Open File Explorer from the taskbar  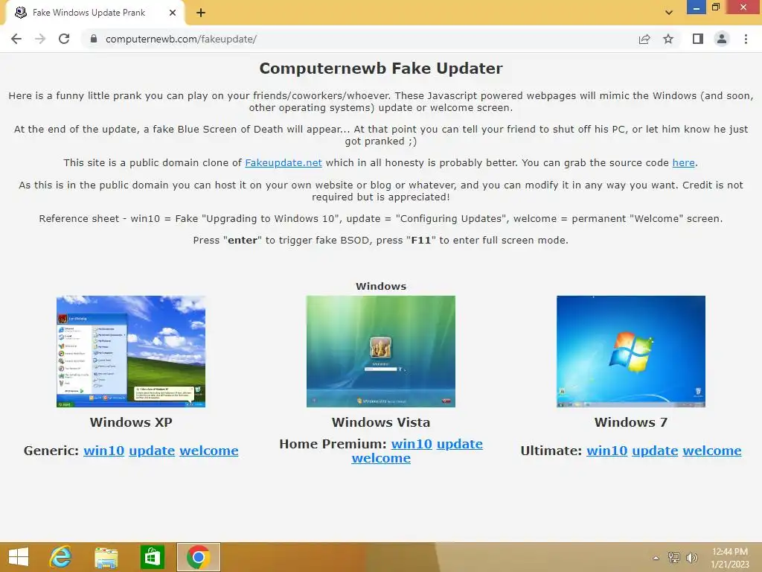pyautogui.click(x=106, y=557)
